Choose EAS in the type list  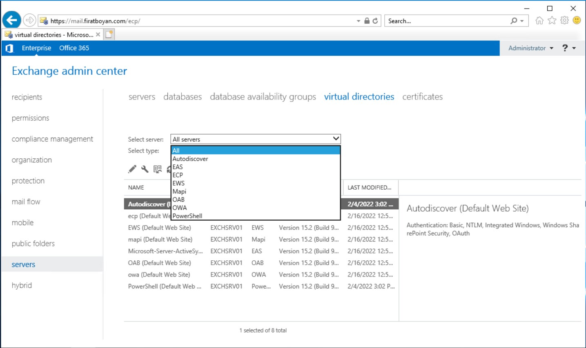tap(256, 167)
